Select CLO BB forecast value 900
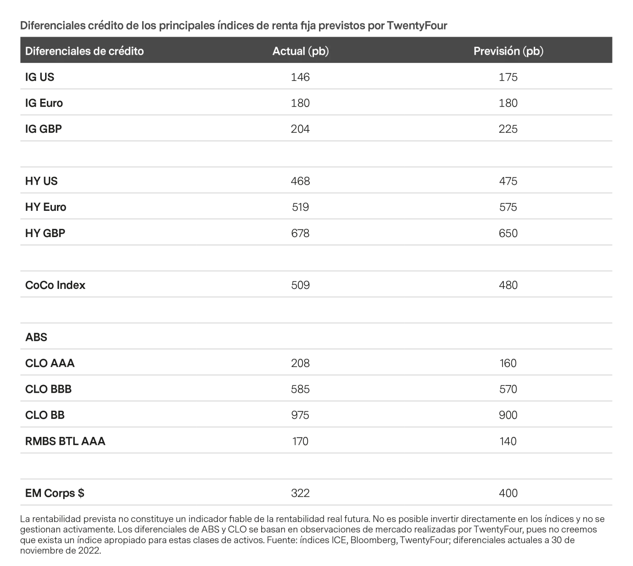This screenshot has height=566, width=633. coord(508,415)
